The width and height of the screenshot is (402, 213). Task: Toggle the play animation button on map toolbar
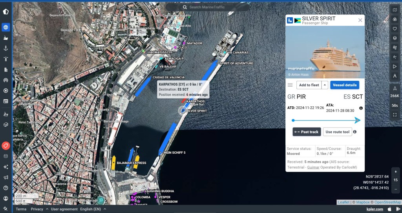click(x=395, y=66)
